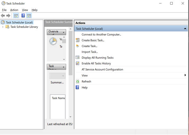Select Task Scheduler Library in the tree
The image size is (189, 135).
coord(24,27)
